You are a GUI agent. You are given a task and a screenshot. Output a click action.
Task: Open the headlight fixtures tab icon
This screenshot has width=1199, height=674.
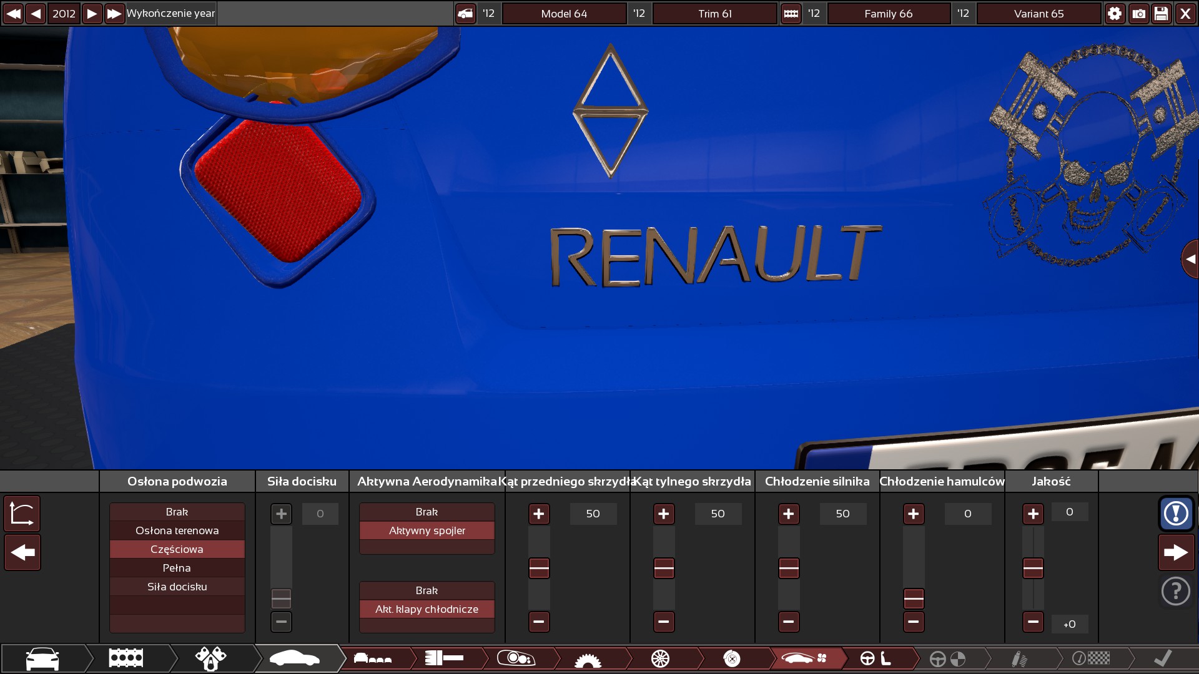516,658
